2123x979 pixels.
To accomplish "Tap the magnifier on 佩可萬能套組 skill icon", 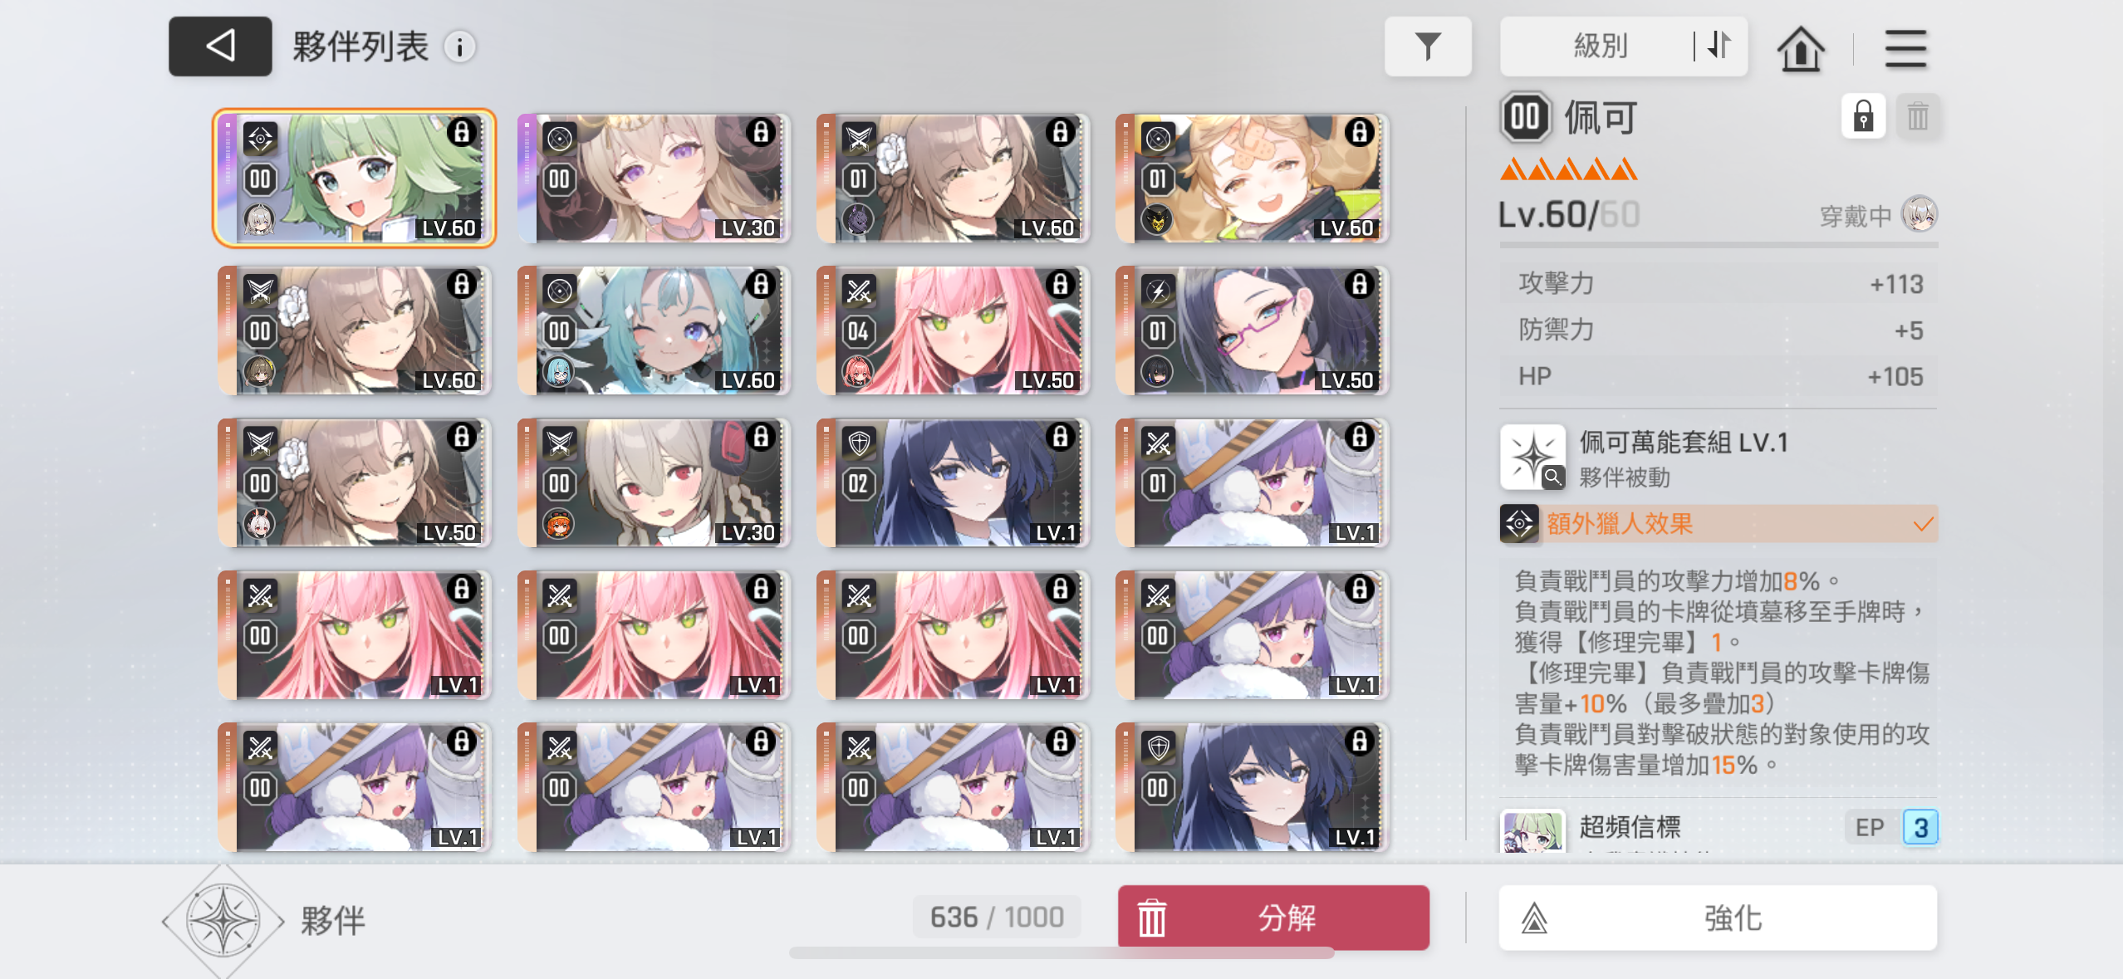I will click(x=1552, y=477).
